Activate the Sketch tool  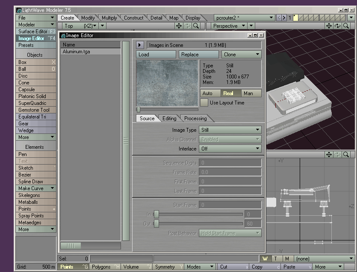27,168
